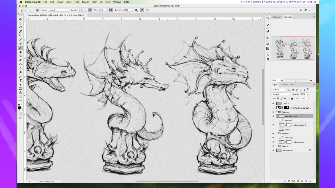The height and width of the screenshot is (188, 335).
Task: Show the Layer 3 layer
Action: (x=273, y=129)
